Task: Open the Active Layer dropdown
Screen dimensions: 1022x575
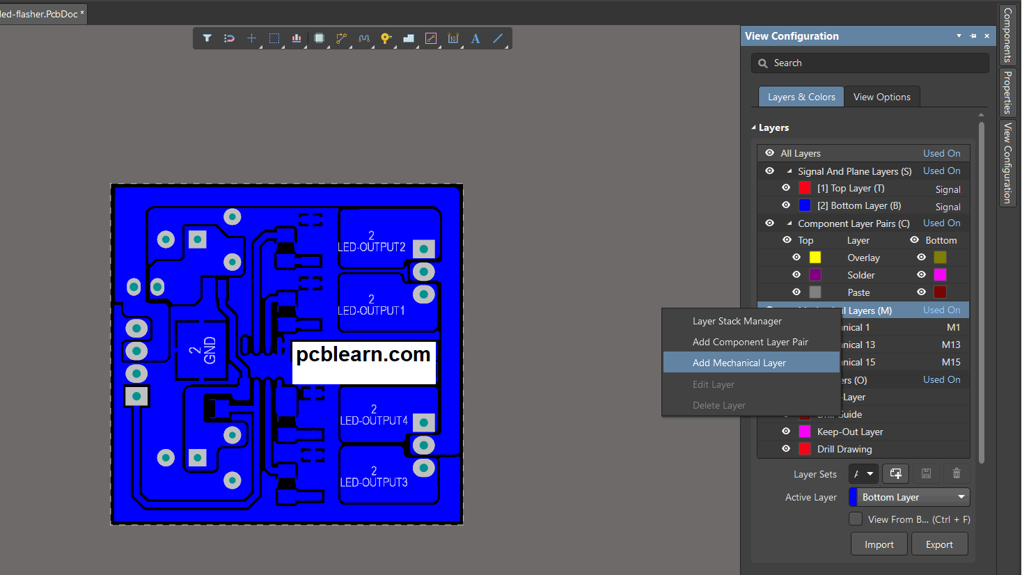Action: [x=961, y=497]
